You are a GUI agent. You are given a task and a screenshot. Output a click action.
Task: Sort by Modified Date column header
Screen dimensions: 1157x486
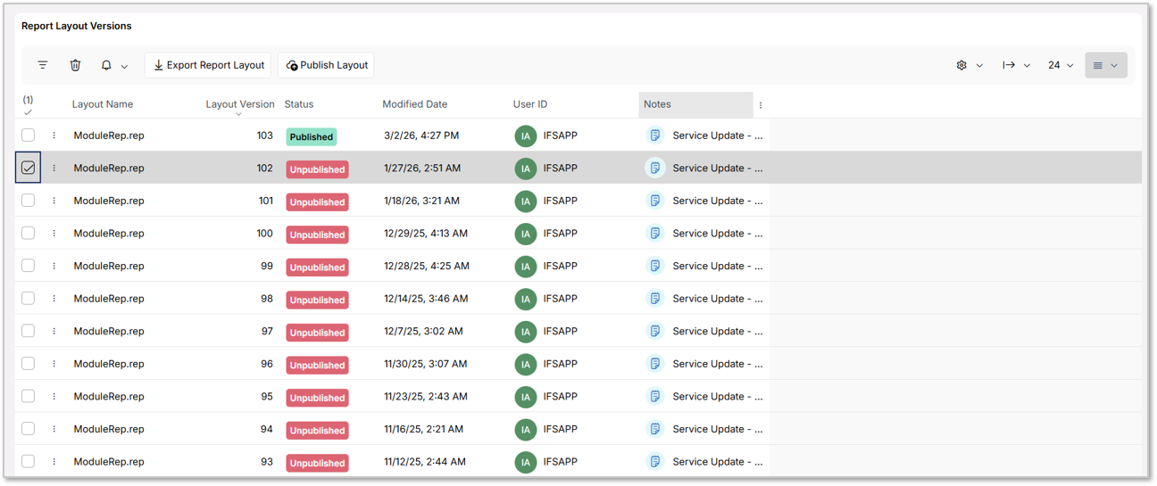pos(415,104)
